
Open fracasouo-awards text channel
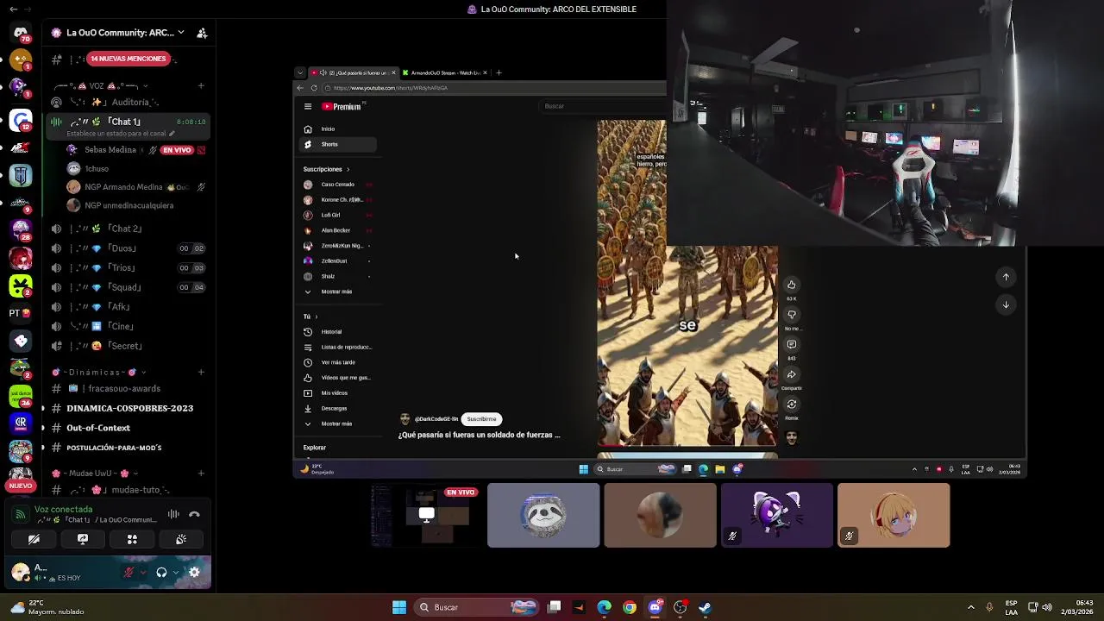pyautogui.click(x=129, y=389)
